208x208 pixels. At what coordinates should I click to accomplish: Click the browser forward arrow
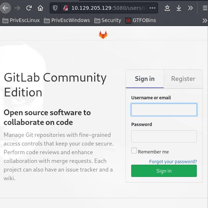coord(17,8)
